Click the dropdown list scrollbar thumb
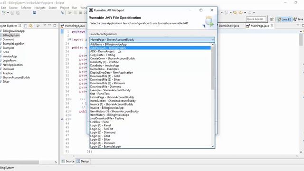The height and width of the screenshot is (171, 304). [x=213, y=68]
